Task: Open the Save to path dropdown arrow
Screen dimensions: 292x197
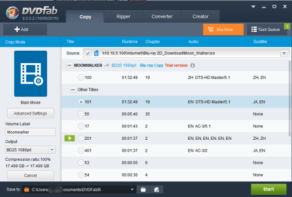Action: pos(132,189)
